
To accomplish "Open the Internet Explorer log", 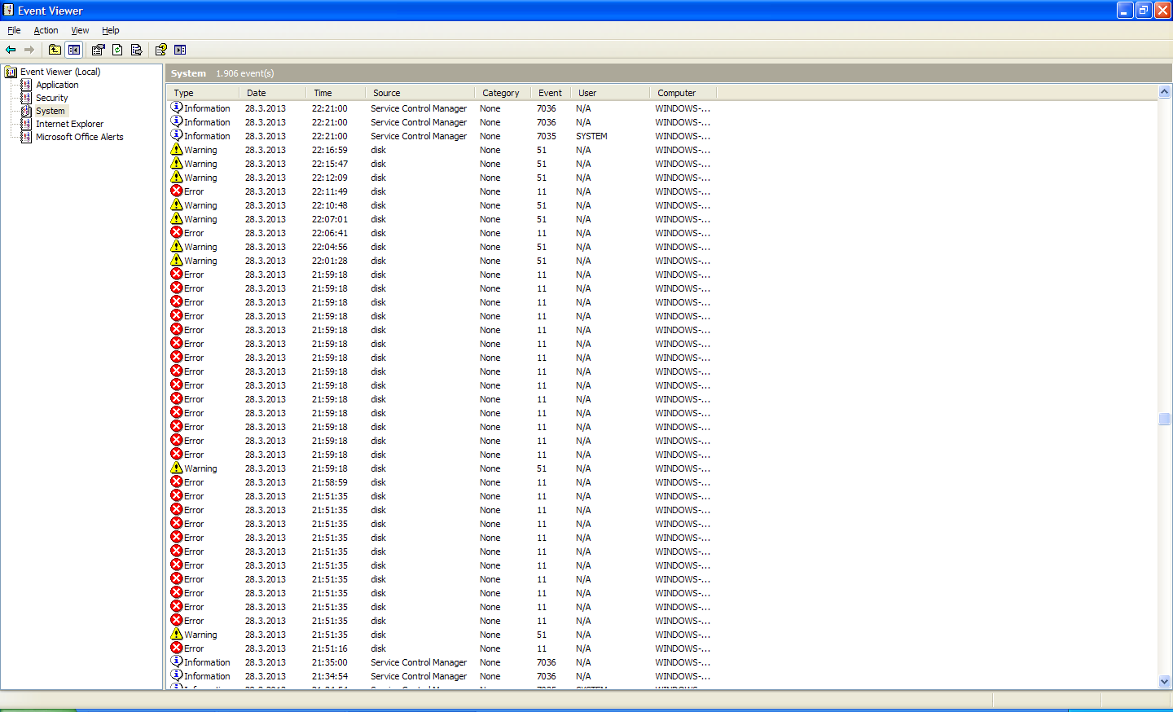I will coord(69,124).
